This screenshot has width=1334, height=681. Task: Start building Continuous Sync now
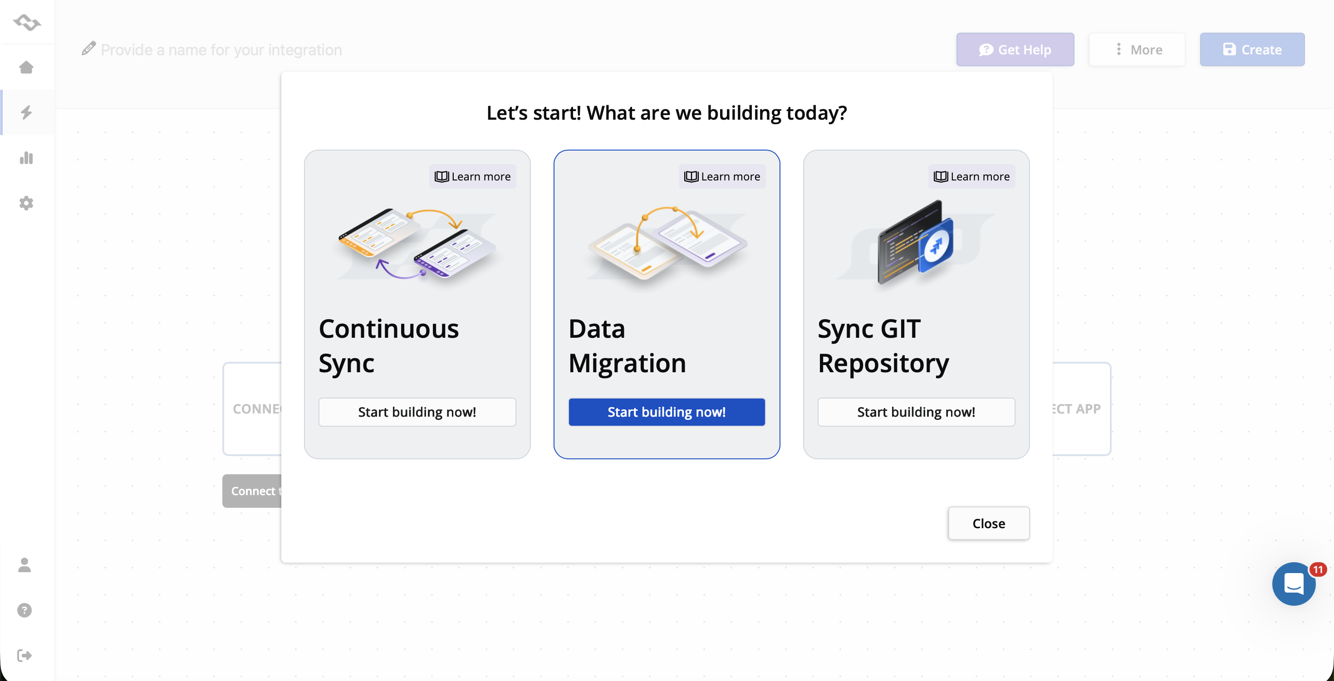coord(417,412)
